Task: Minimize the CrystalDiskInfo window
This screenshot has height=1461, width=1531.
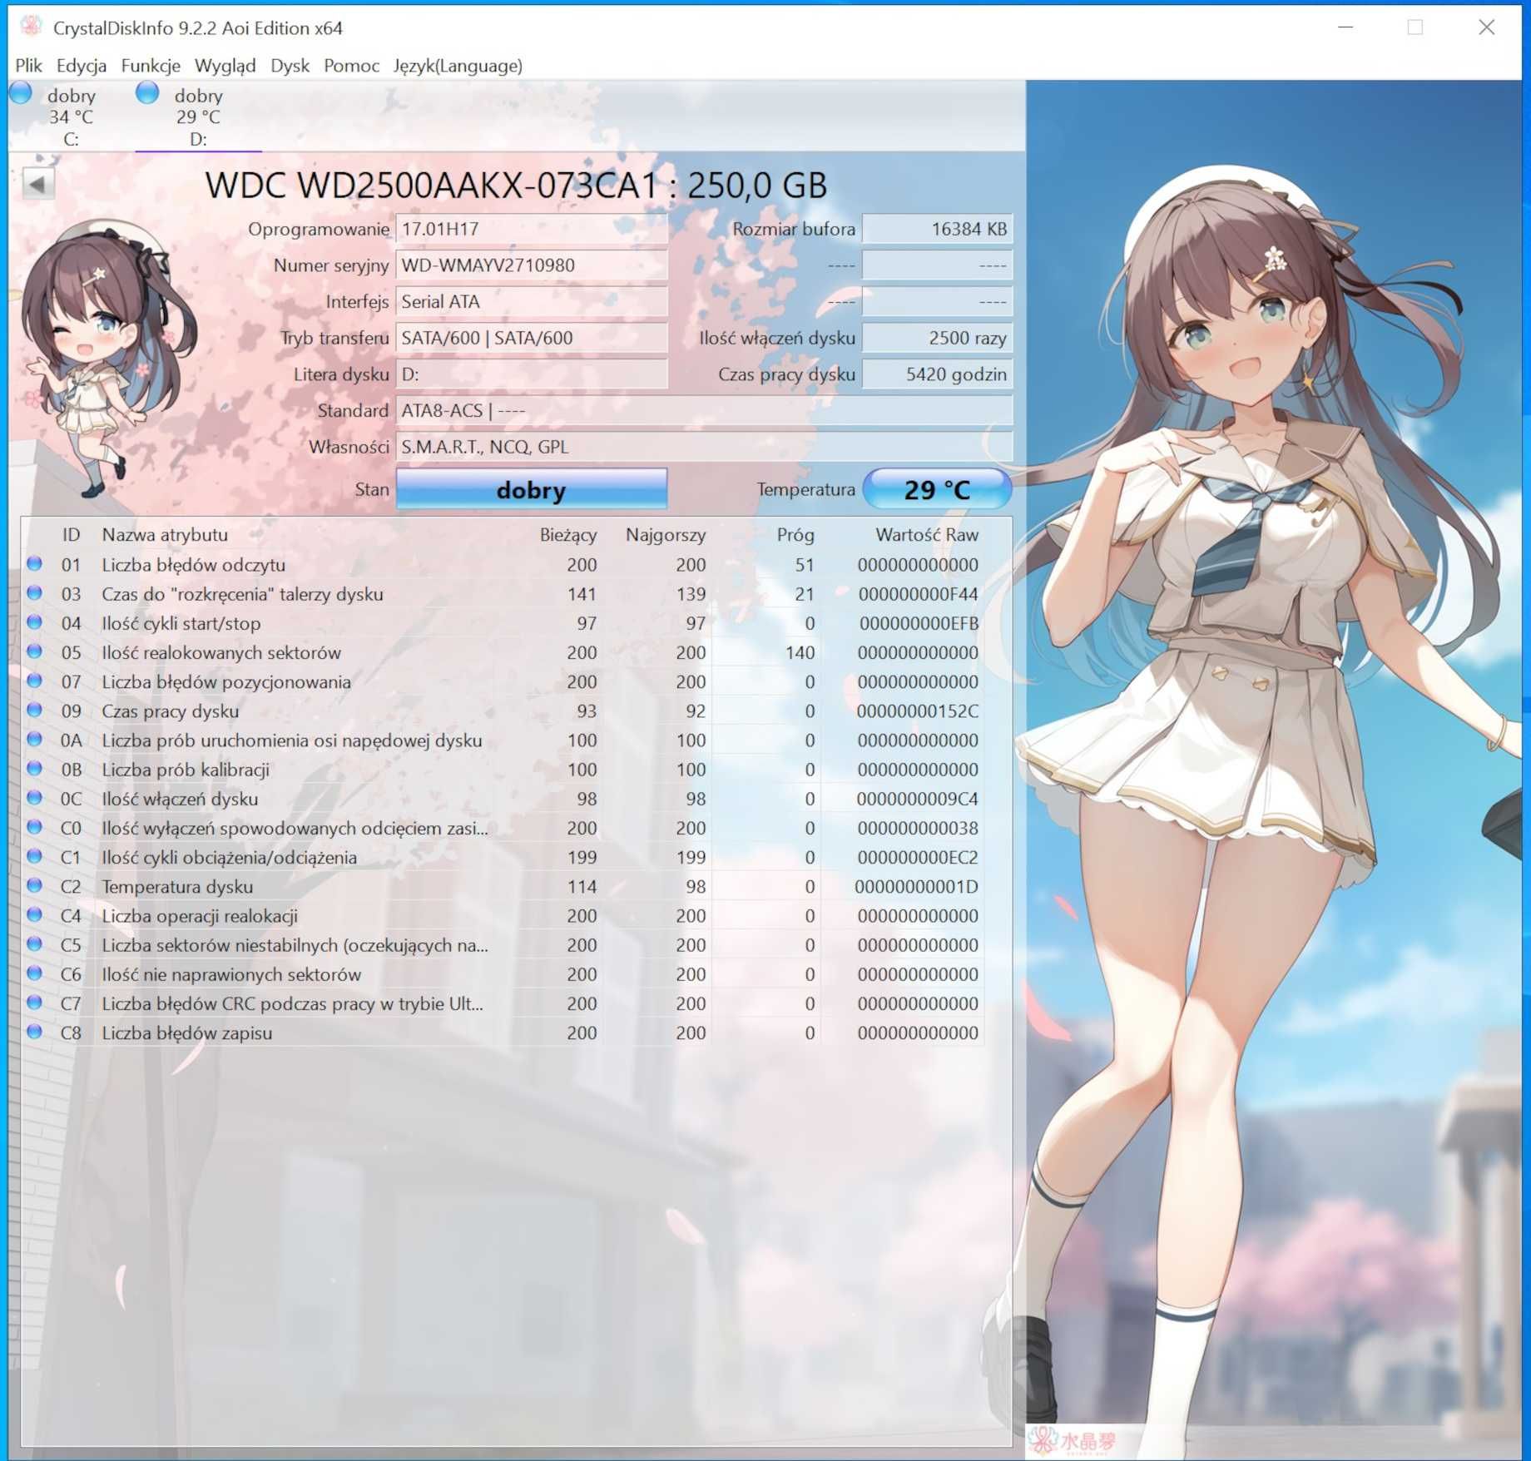Action: coord(1345,27)
